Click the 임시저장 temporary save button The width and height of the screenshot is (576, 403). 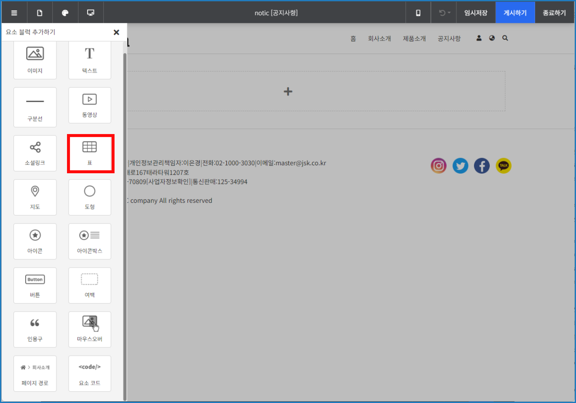[476, 13]
